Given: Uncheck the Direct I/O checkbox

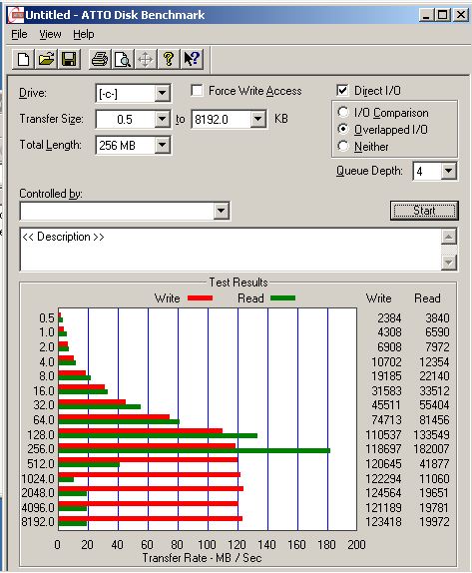Looking at the screenshot, I should tap(342, 90).
